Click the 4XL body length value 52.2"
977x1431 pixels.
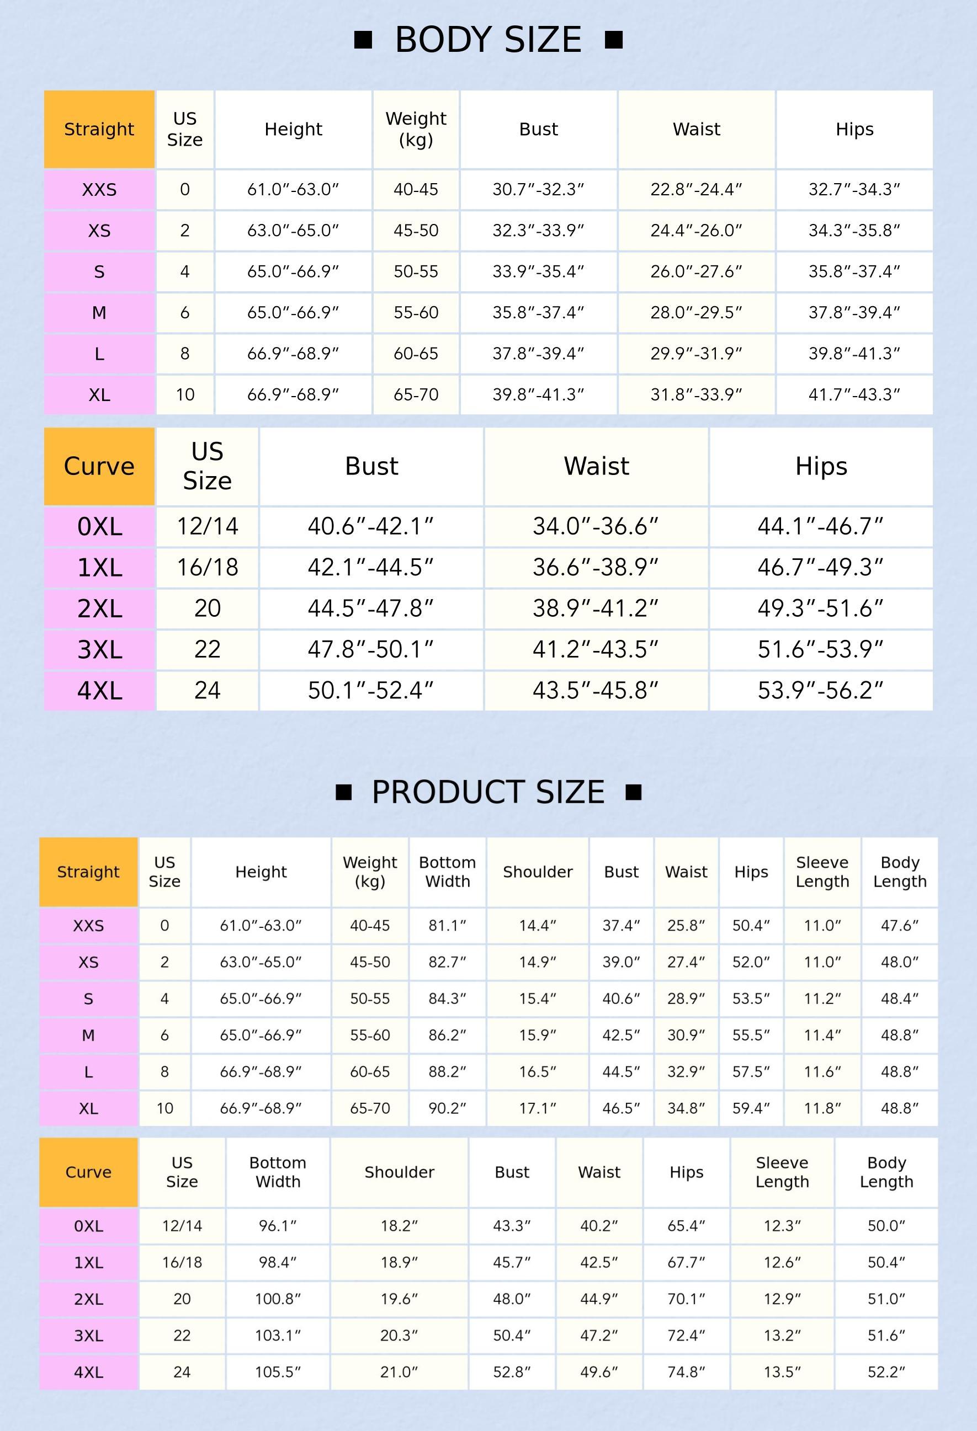(x=886, y=1372)
